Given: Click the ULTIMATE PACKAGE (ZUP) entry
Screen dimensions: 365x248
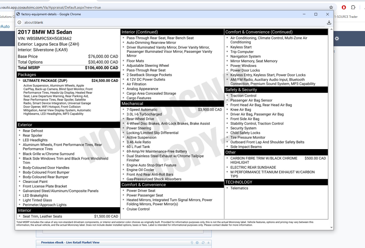Looking at the screenshot, I should tap(45, 81).
